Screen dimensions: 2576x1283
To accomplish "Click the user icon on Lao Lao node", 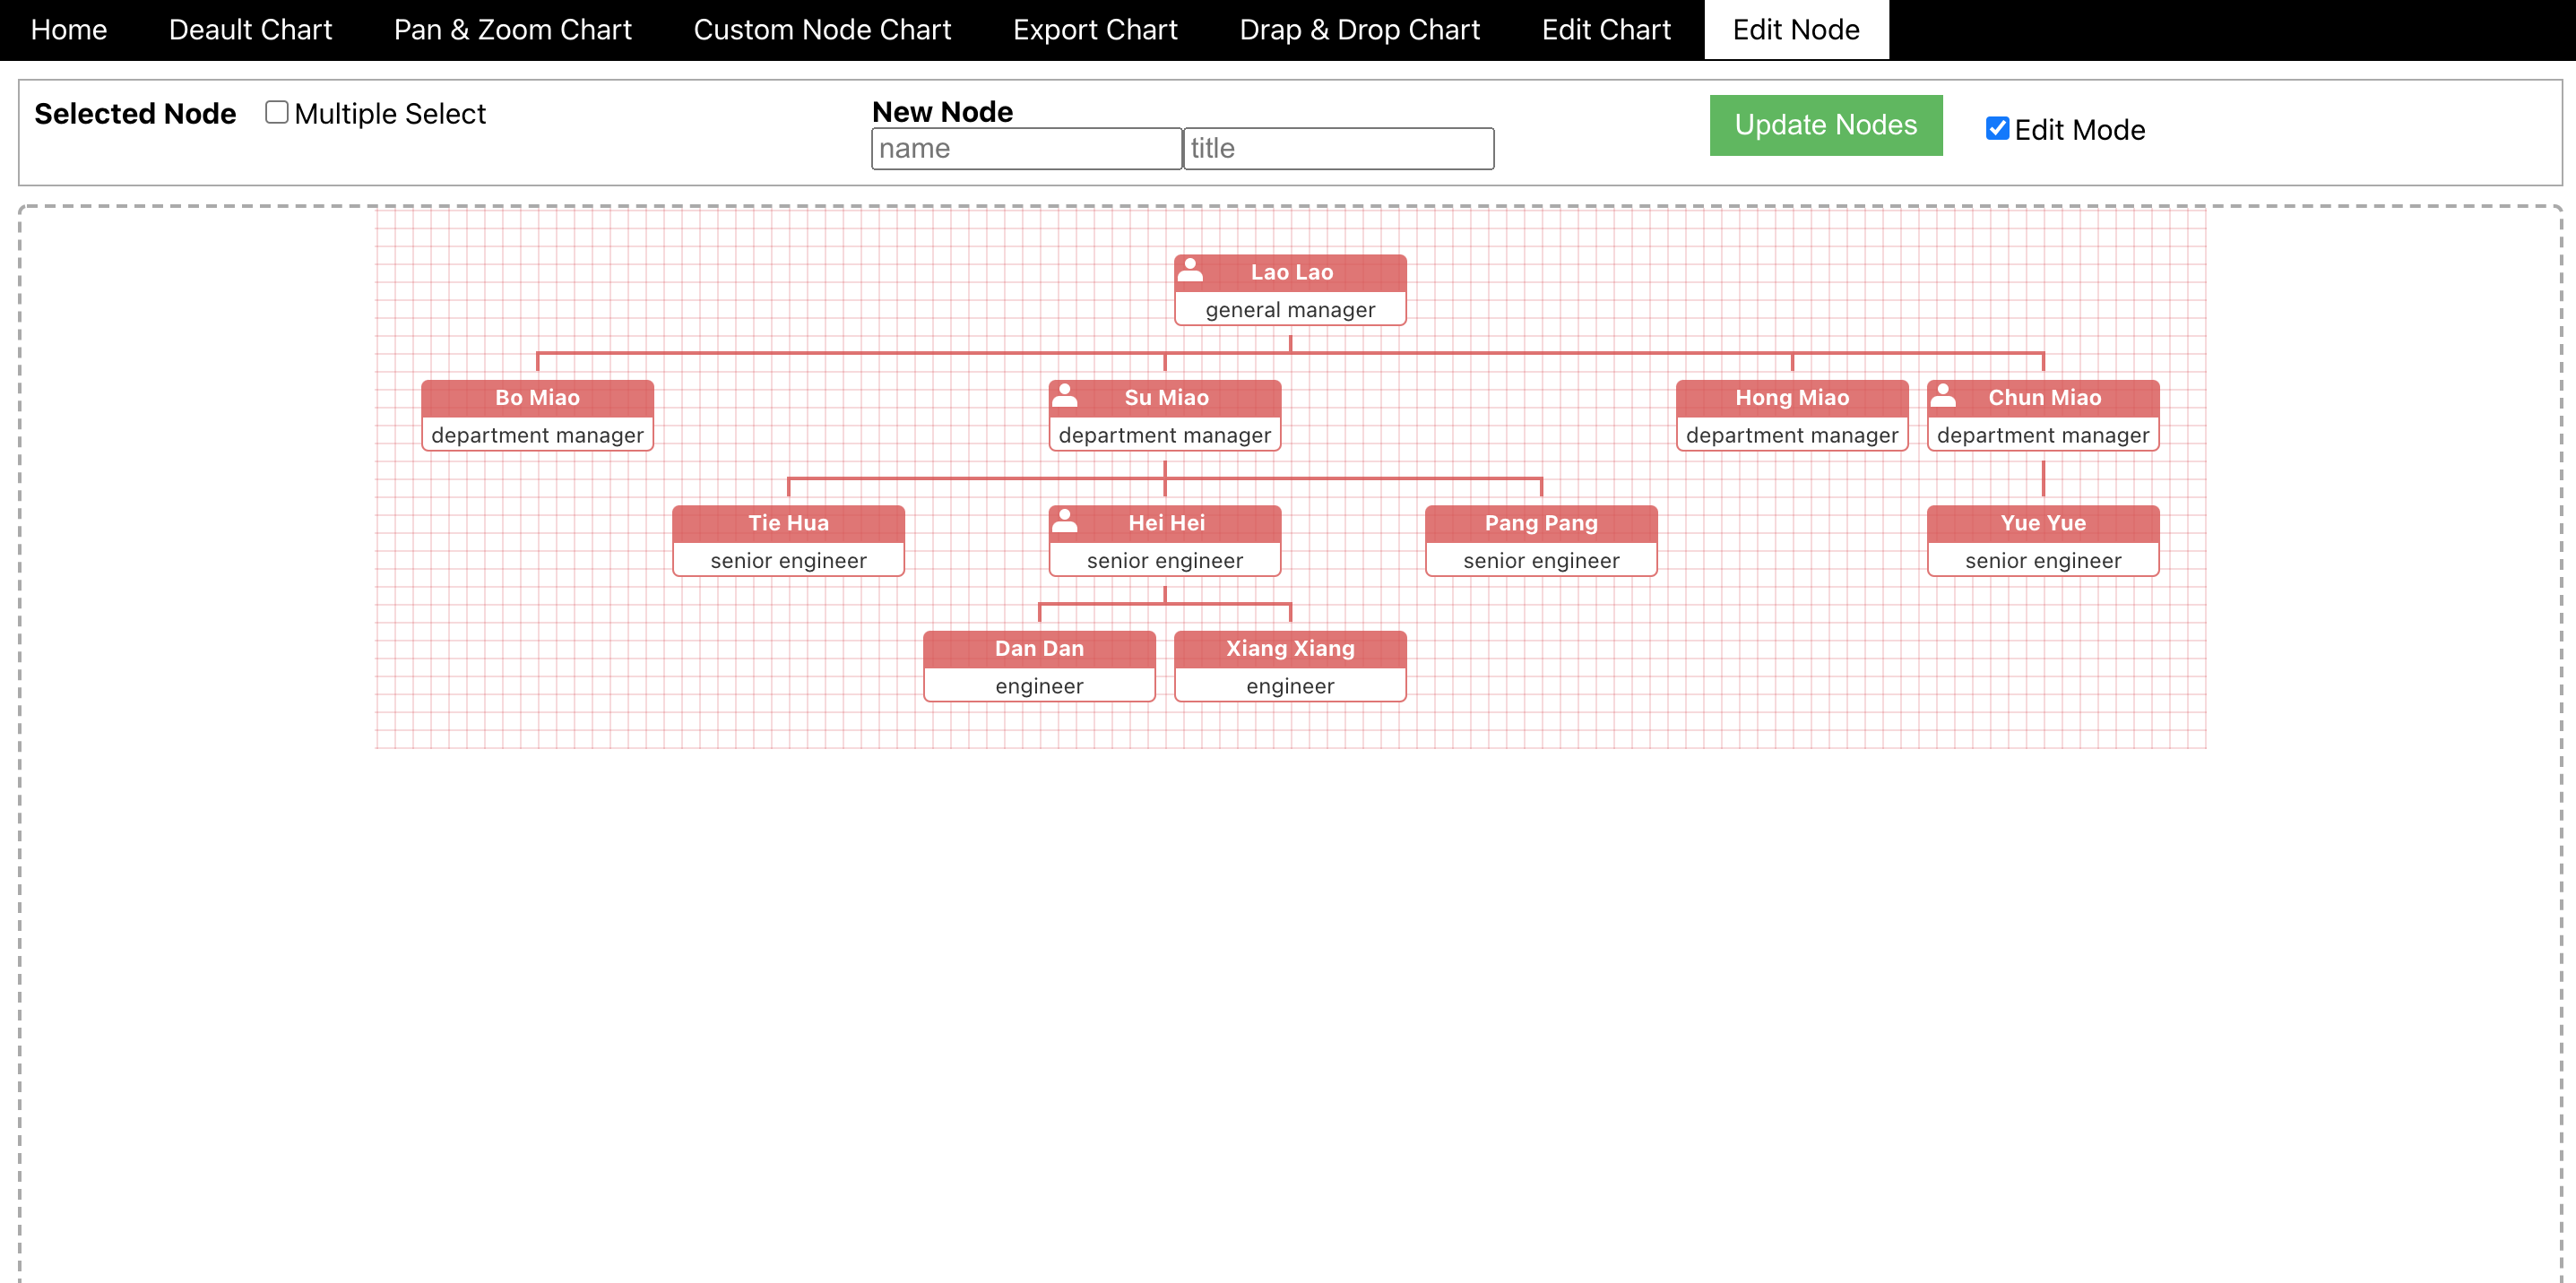I will [1190, 270].
